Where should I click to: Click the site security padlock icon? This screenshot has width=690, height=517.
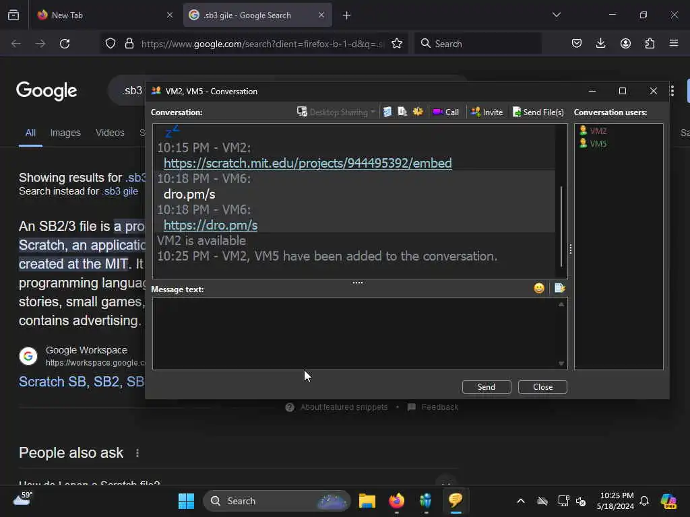tap(129, 44)
